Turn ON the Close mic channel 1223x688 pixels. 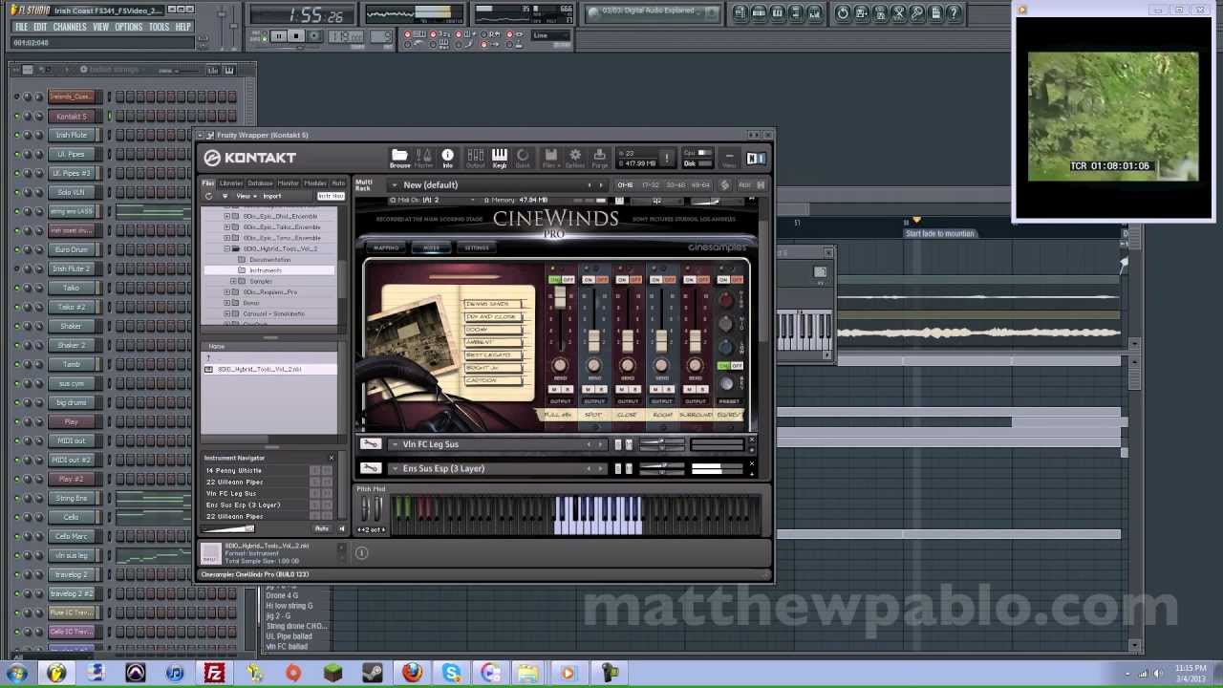pyautogui.click(x=622, y=279)
